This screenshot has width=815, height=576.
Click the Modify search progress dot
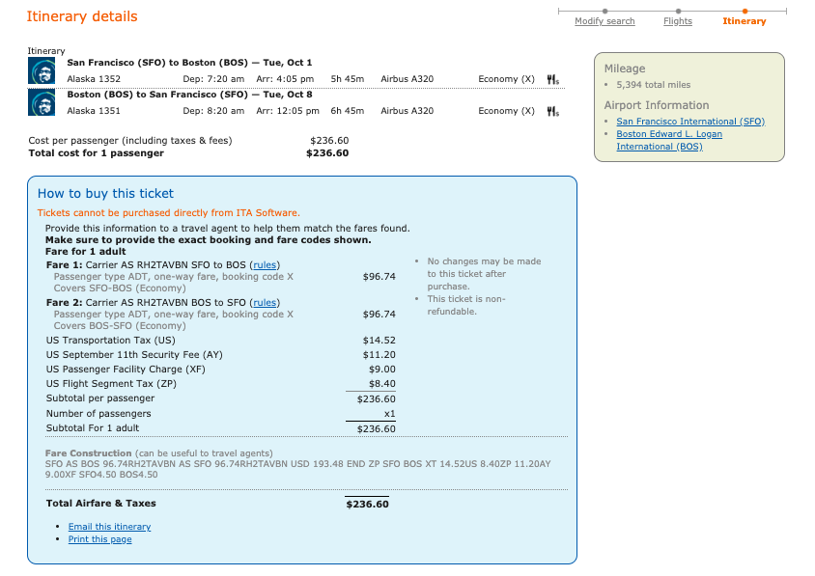[x=605, y=11]
